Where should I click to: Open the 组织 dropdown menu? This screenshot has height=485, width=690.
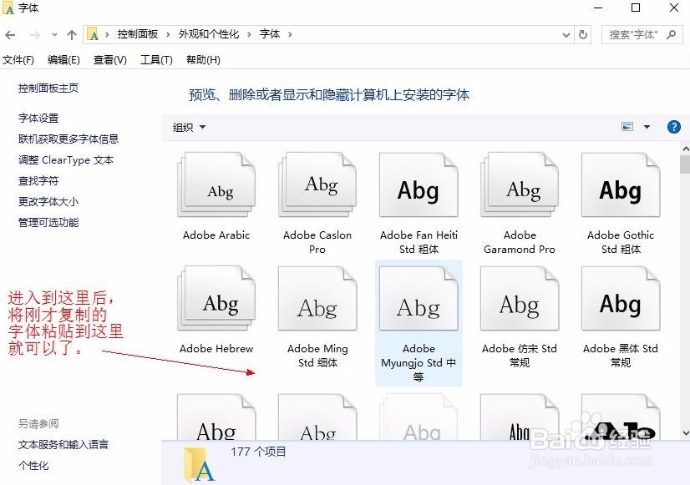[x=190, y=128]
